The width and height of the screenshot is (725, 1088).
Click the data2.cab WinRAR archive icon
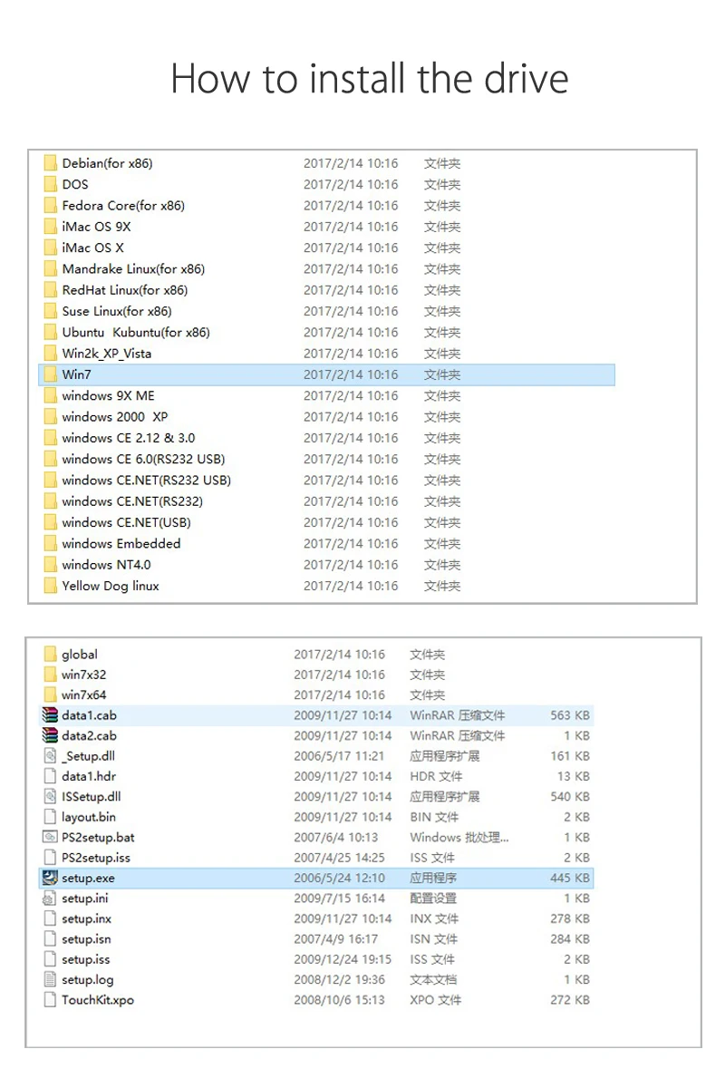tap(50, 735)
